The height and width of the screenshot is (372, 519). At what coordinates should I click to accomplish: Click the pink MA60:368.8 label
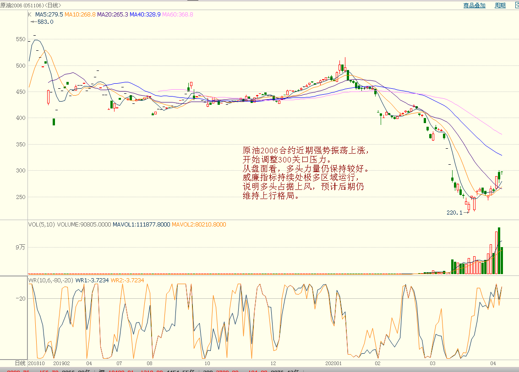tap(178, 15)
